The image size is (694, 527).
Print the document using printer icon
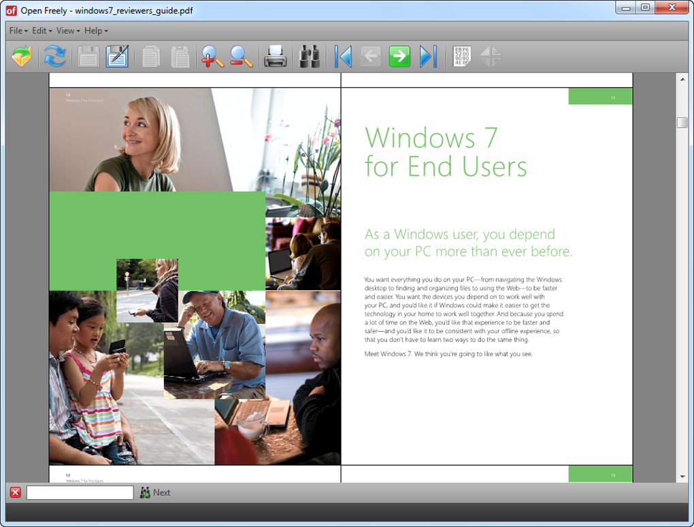pyautogui.click(x=276, y=56)
